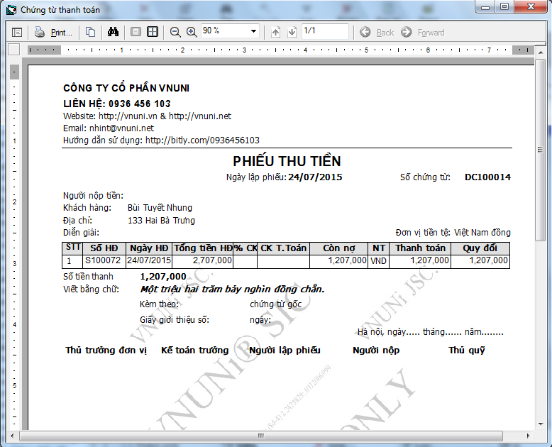552x447 pixels.
Task: Click the Back navigation button
Action: [377, 32]
